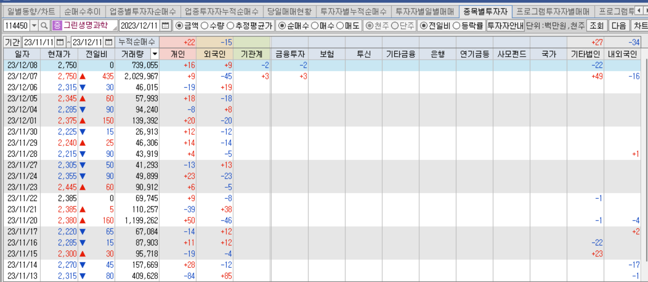The image size is (648, 282).
Task: Select the 종목별투자자 tab
Action: click(485, 11)
